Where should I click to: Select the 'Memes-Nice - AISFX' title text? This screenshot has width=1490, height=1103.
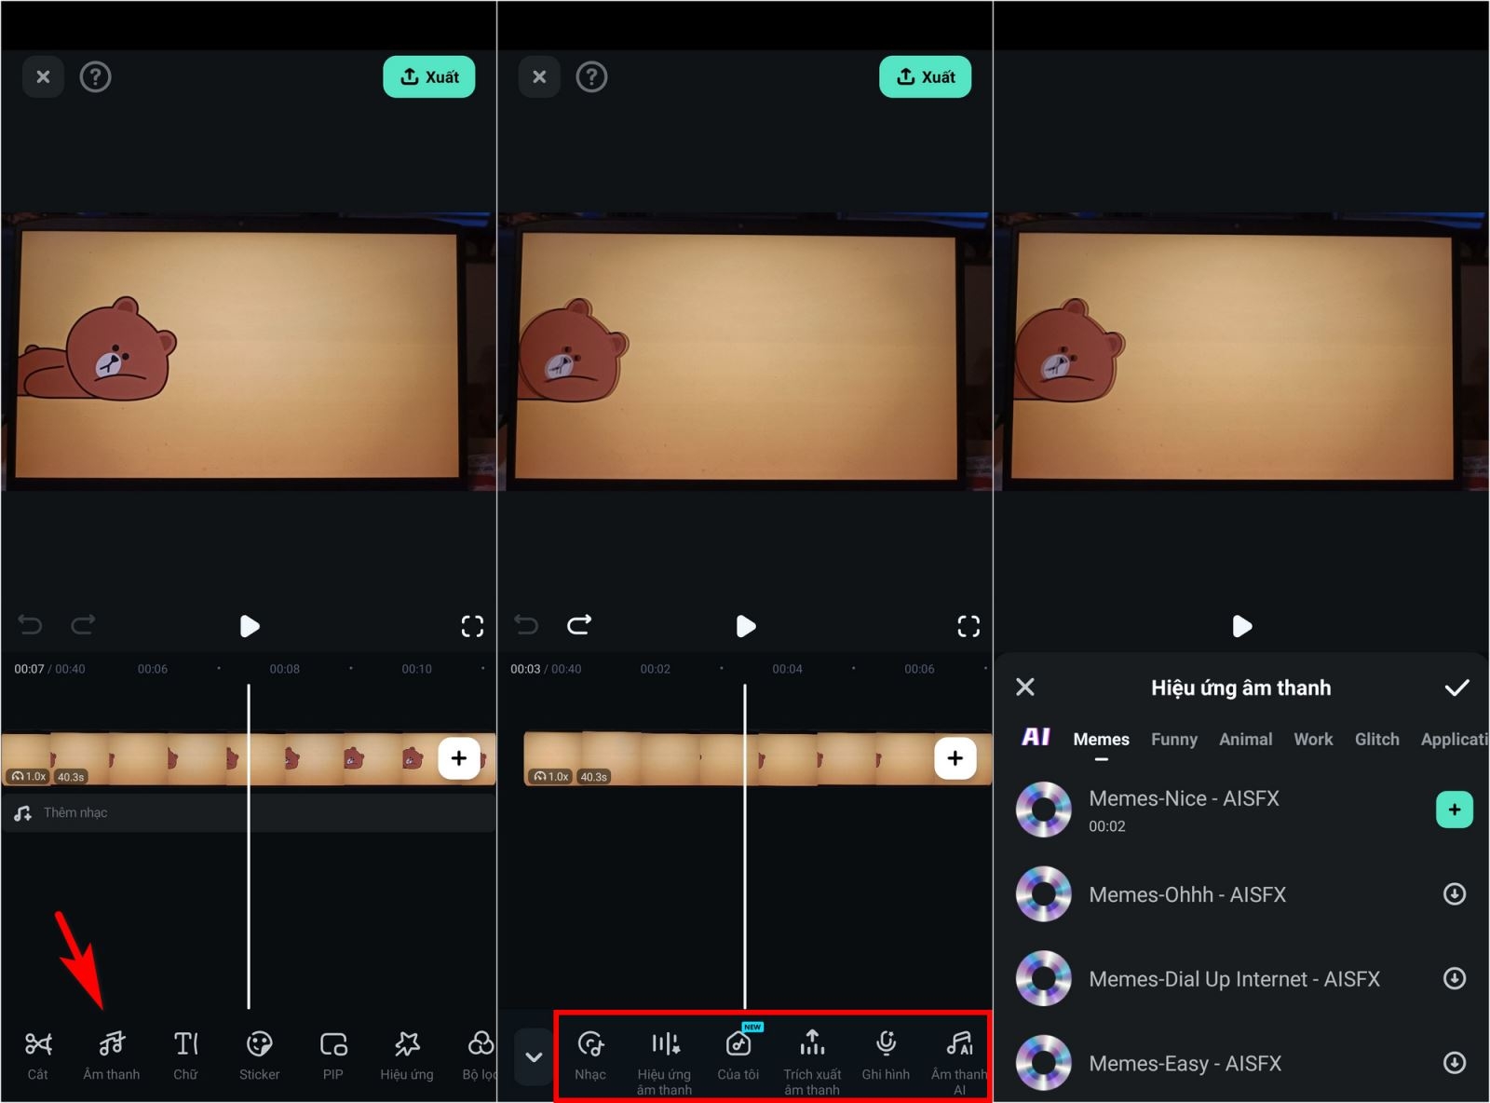(x=1184, y=798)
